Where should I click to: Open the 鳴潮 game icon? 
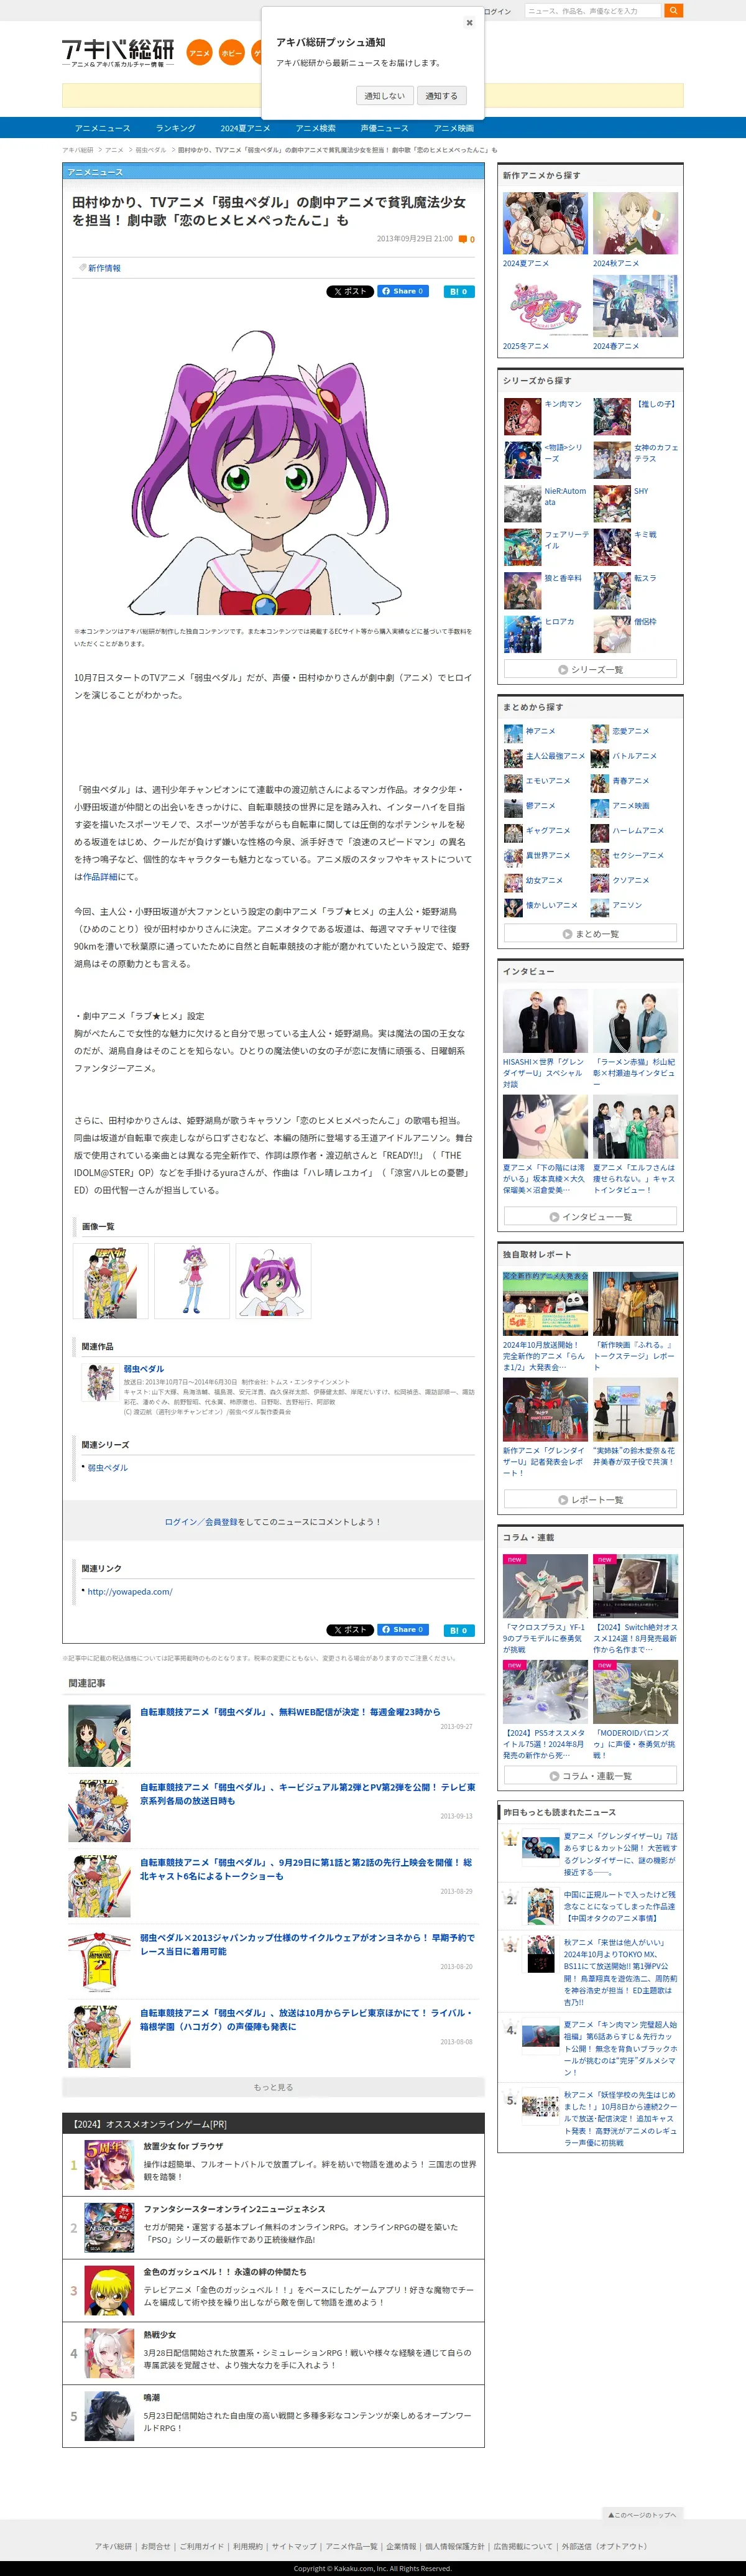109,2416
